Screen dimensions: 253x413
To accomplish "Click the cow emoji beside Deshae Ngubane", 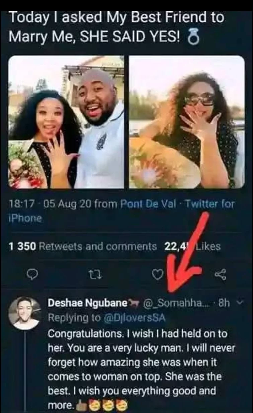I will [134, 303].
